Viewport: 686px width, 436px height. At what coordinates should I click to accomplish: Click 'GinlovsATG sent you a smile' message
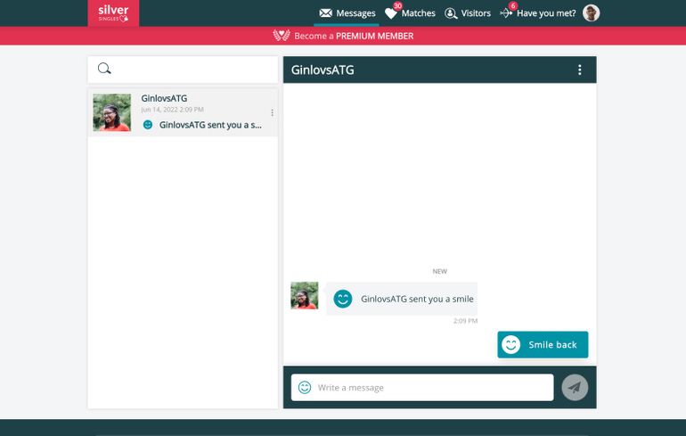tap(417, 299)
